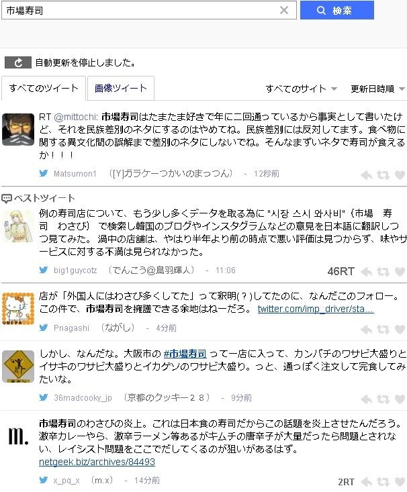This screenshot has height=492, width=407.
Task: Switch to the 画像ツイート tab
Action: tap(121, 88)
